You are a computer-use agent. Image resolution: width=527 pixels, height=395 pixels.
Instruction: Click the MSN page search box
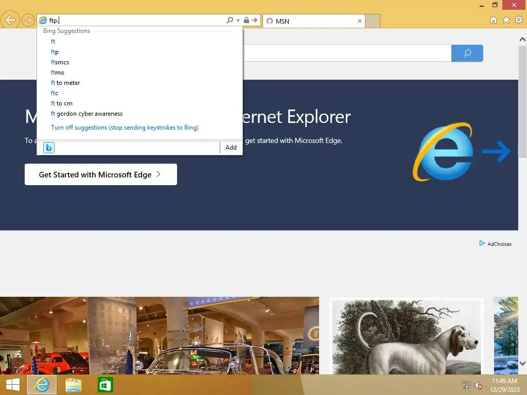coord(347,53)
